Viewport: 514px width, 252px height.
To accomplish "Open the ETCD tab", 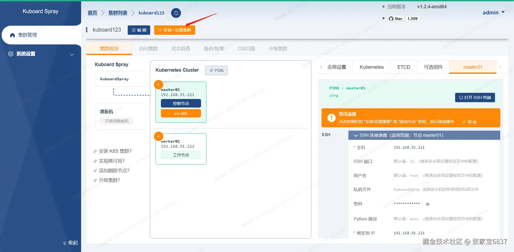I will 404,67.
